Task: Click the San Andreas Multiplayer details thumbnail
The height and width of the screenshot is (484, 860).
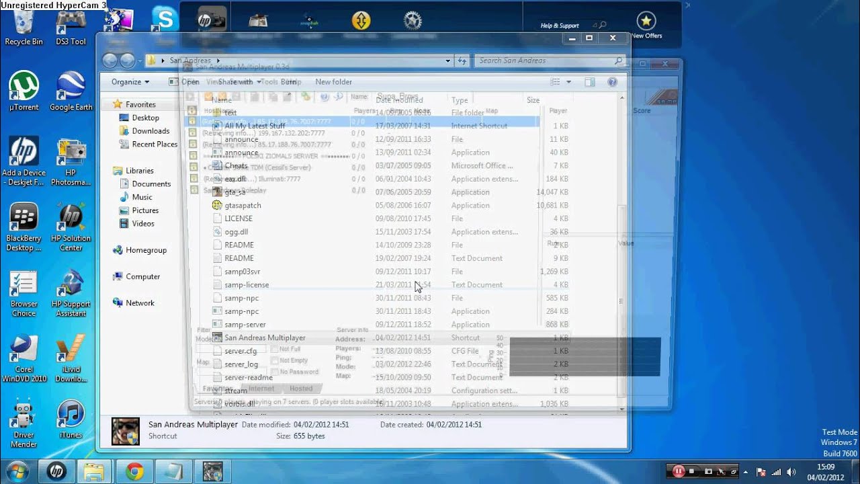Action: pyautogui.click(x=126, y=431)
